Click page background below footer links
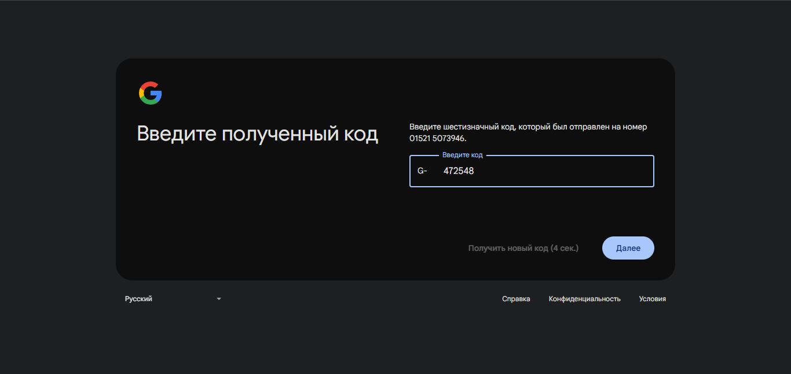791x374 pixels. [x=395, y=341]
